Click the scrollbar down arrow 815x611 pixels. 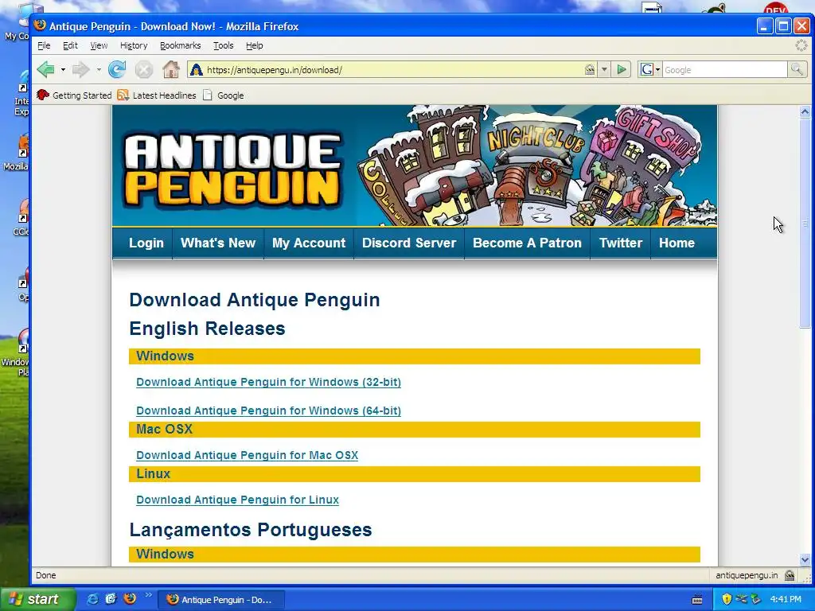click(805, 559)
